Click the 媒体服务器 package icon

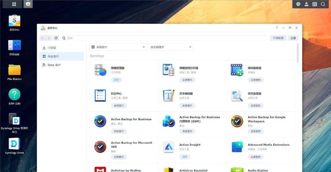pyautogui.click(x=237, y=70)
